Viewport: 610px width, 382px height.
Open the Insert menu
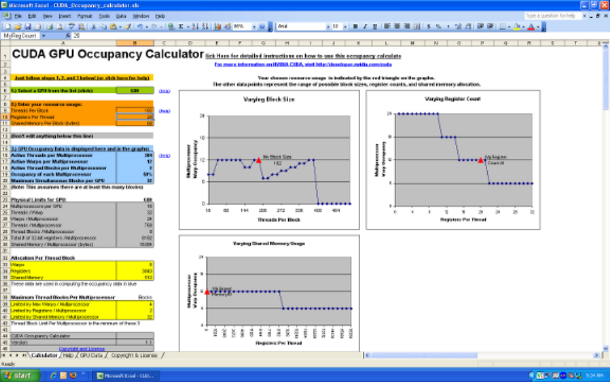click(x=64, y=16)
